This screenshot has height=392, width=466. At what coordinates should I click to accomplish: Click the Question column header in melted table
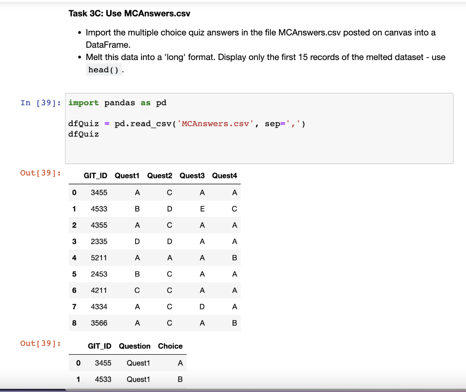tap(135, 346)
